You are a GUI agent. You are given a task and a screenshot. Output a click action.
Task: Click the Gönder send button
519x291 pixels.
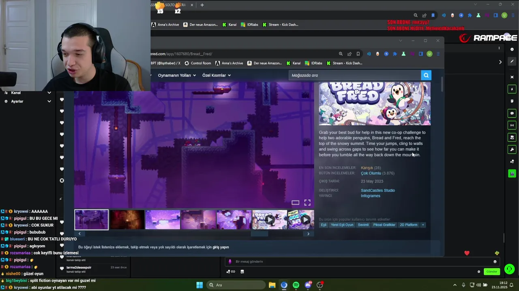pos(491,272)
